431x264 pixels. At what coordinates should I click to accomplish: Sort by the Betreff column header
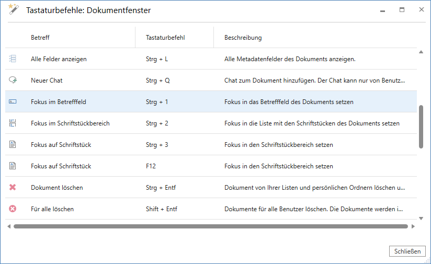(40, 38)
